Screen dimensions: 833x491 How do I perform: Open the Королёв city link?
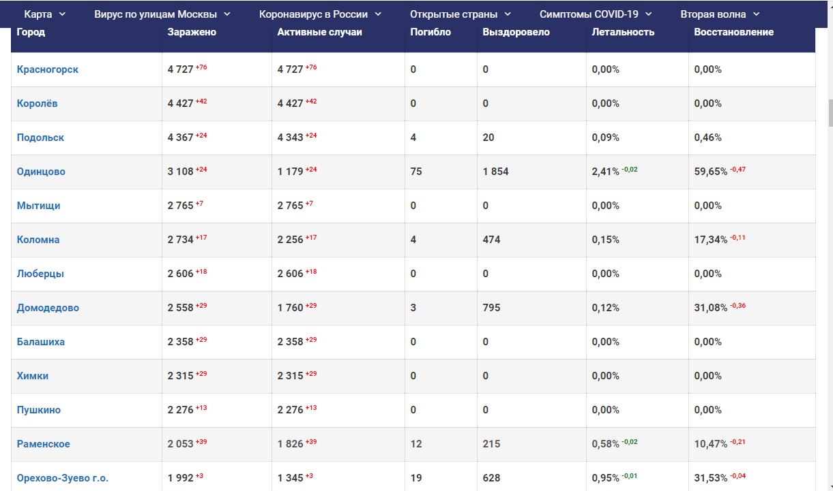pos(38,104)
